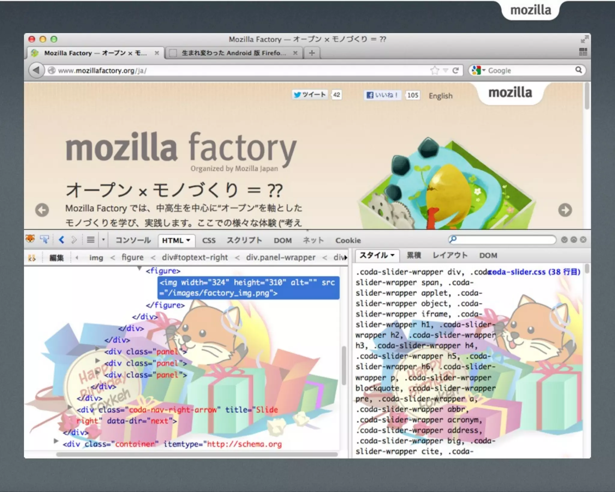Open a new browser tab
Image resolution: width=615 pixels, height=492 pixels.
click(x=312, y=53)
